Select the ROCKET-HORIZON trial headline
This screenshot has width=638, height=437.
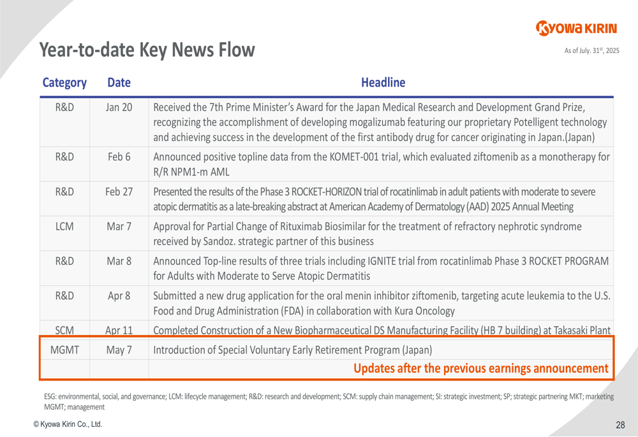click(375, 199)
